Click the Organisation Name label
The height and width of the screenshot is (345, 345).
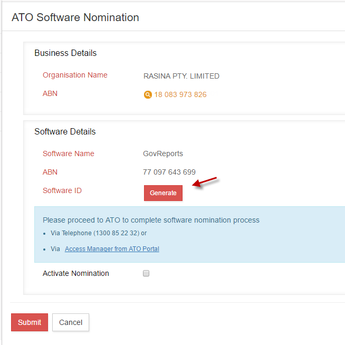[75, 75]
